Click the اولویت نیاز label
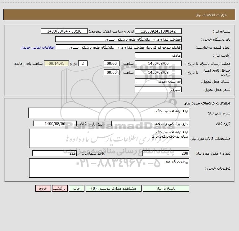The image size is (239, 231). [222, 56]
